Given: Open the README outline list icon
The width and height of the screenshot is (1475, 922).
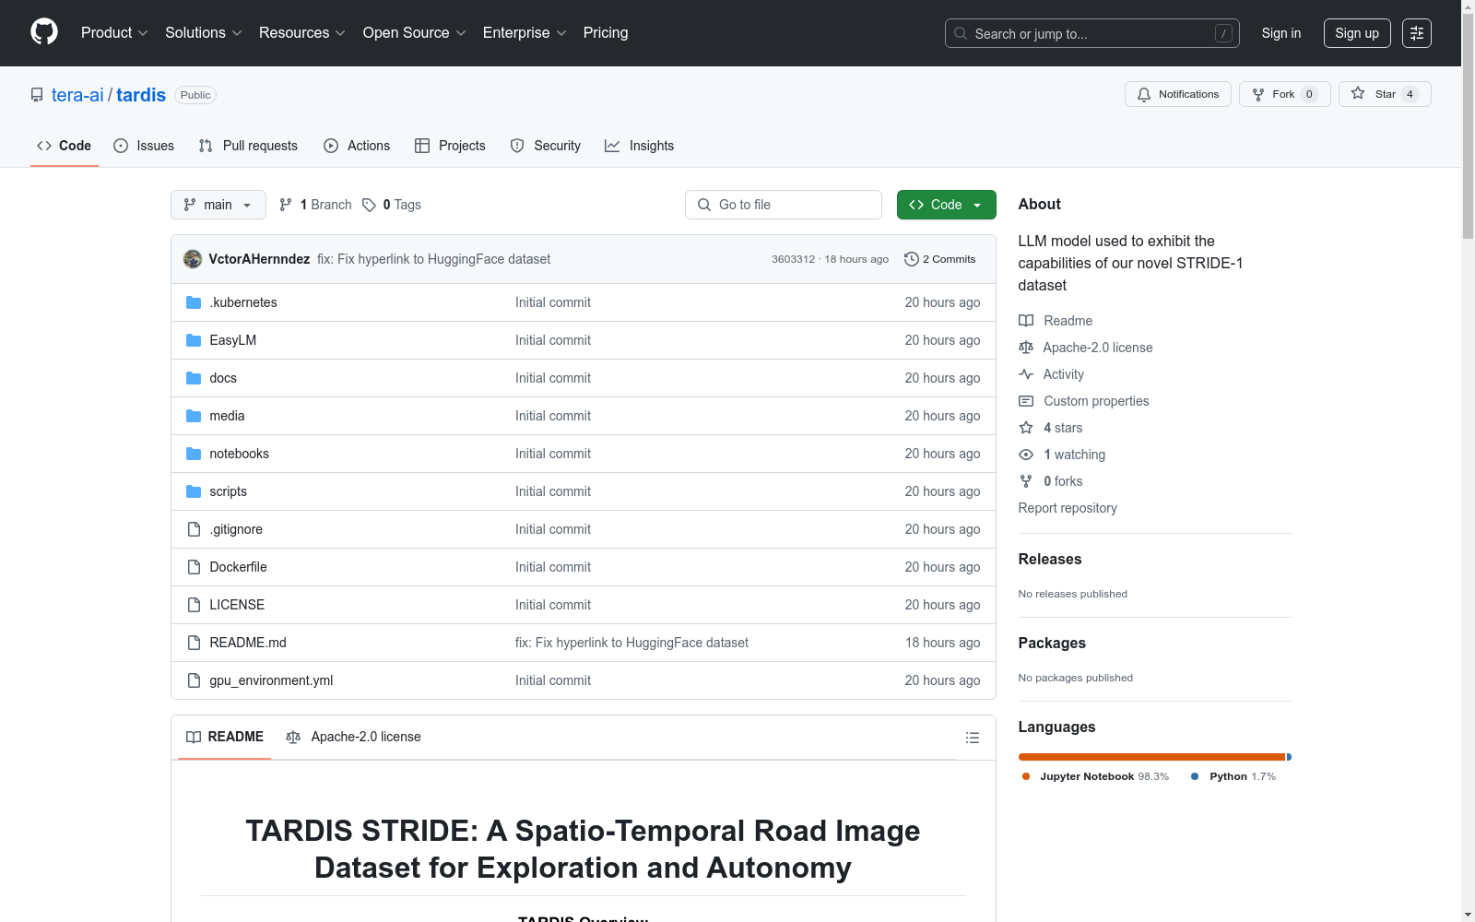Looking at the screenshot, I should pyautogui.click(x=972, y=738).
